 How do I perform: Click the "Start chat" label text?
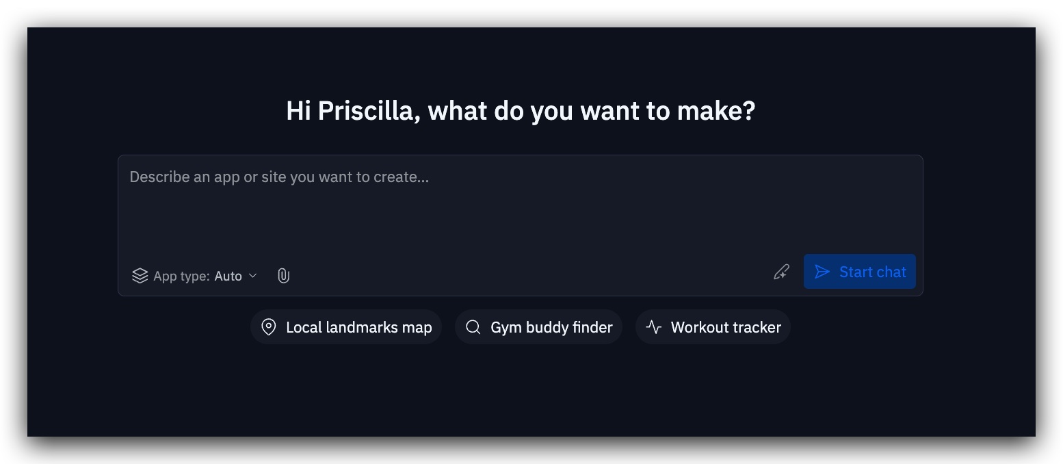pyautogui.click(x=872, y=272)
